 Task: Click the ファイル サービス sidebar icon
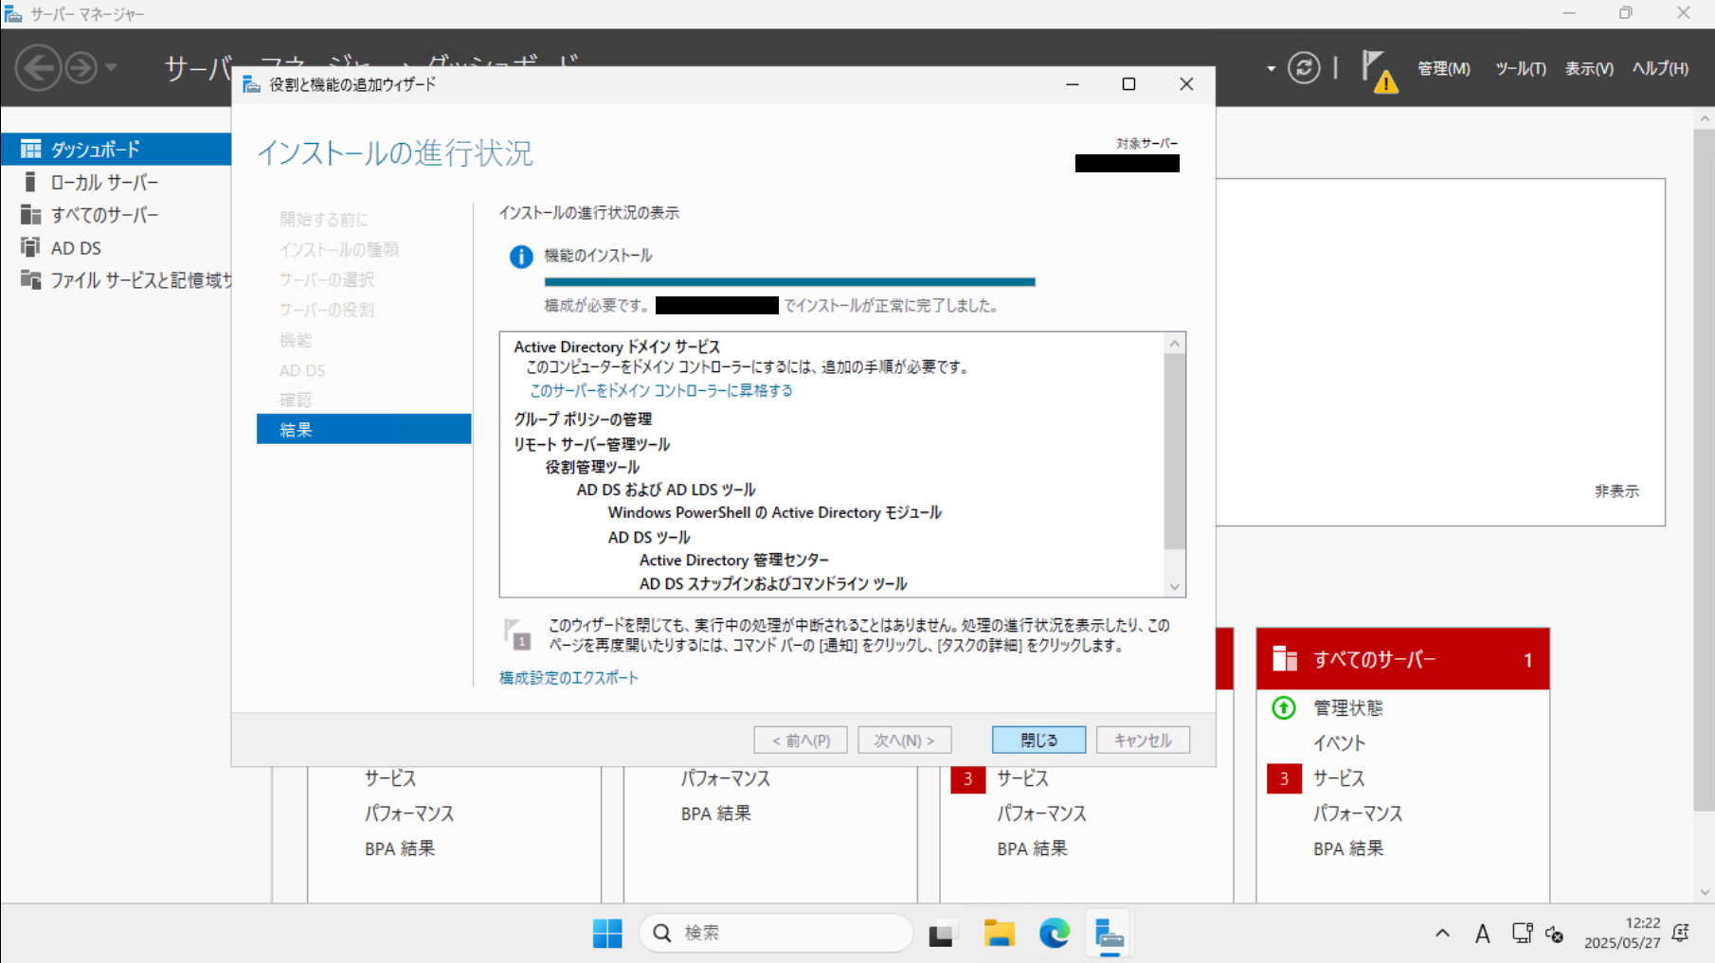pyautogui.click(x=31, y=280)
